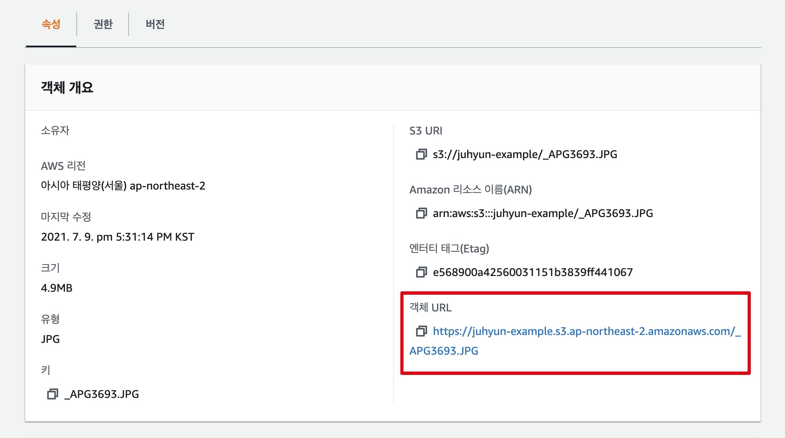Click the 객체 URL label
This screenshot has width=785, height=438.
click(x=430, y=307)
